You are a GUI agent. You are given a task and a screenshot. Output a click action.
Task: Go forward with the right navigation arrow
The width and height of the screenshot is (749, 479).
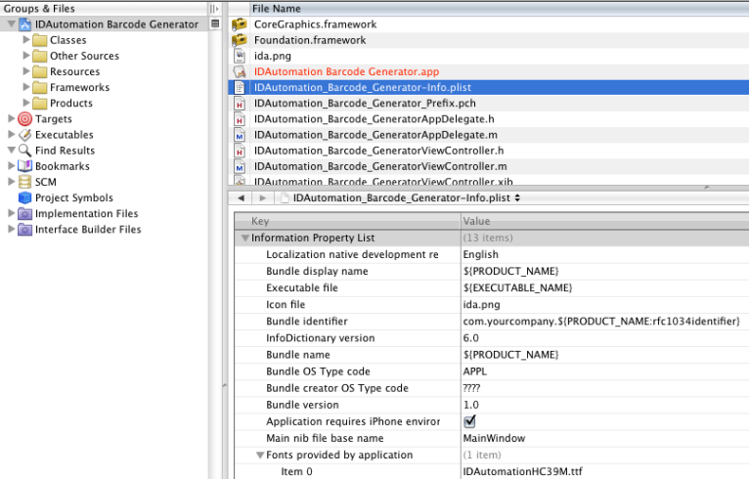tap(262, 197)
